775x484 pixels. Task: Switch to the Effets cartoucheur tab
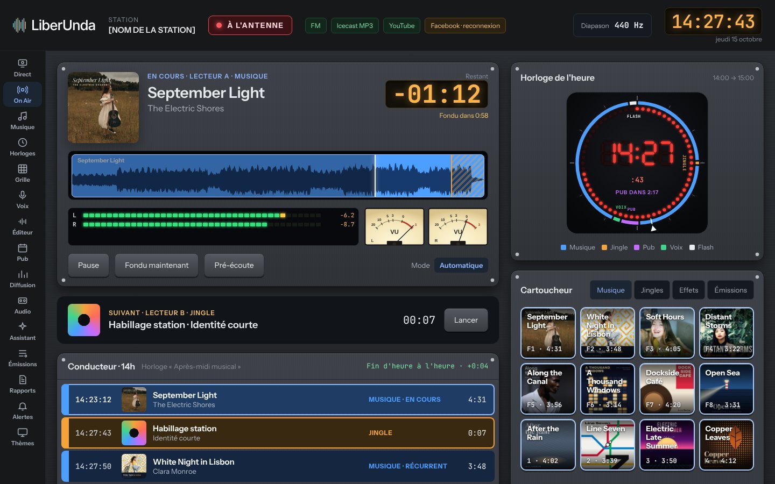point(688,290)
